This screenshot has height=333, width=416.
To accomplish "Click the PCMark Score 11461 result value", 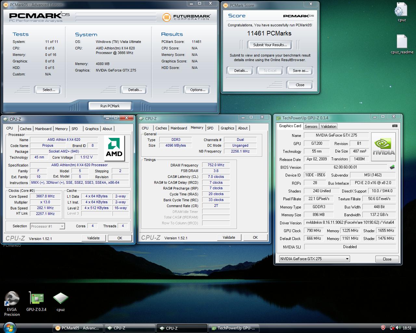I will [x=196, y=42].
